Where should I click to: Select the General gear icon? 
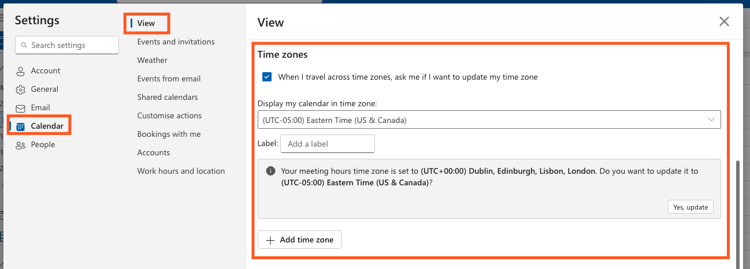tap(21, 89)
